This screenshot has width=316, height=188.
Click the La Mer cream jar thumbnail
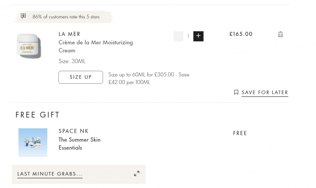click(29, 46)
